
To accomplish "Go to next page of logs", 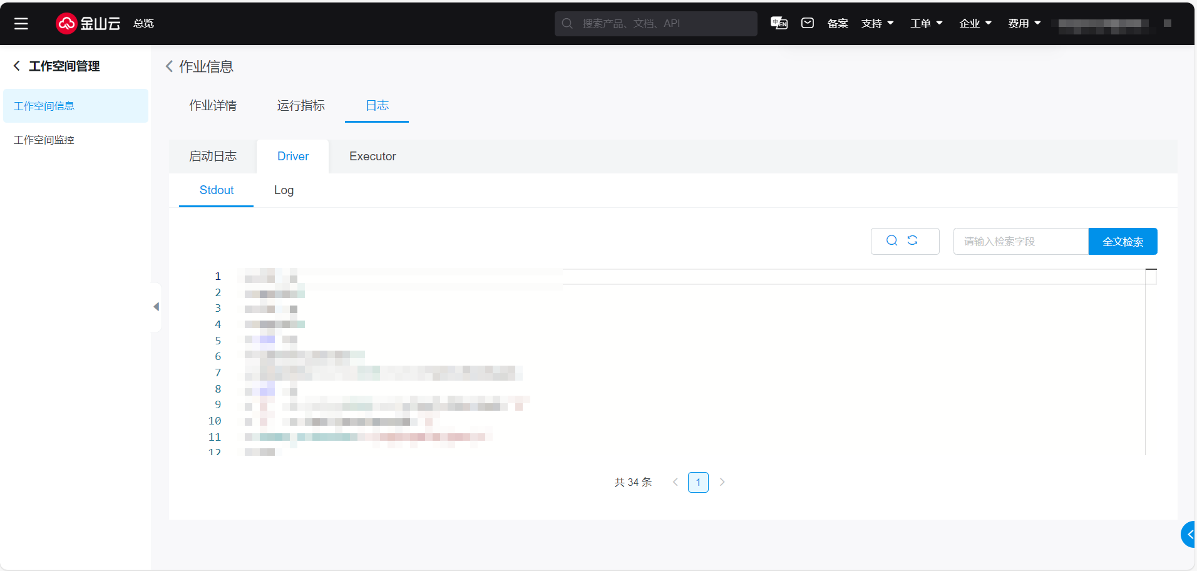I will click(x=722, y=482).
